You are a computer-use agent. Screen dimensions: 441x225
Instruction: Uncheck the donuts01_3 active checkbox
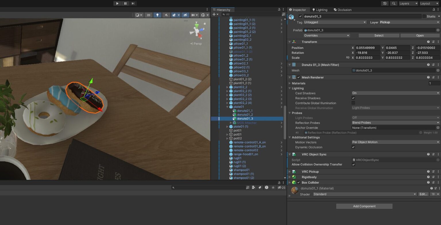[x=300, y=17]
